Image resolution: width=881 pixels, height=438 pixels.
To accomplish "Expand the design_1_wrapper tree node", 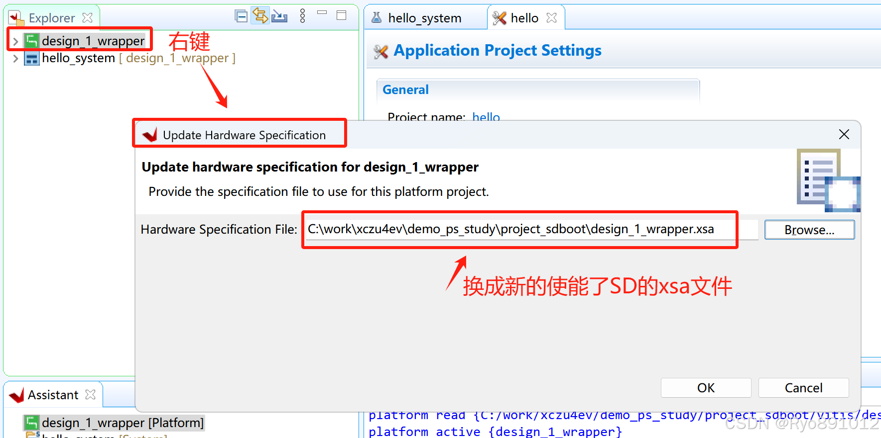I will tap(15, 41).
